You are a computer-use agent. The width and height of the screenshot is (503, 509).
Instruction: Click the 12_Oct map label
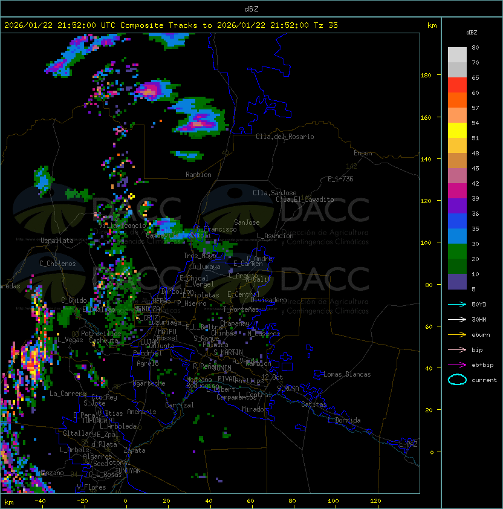272,377
